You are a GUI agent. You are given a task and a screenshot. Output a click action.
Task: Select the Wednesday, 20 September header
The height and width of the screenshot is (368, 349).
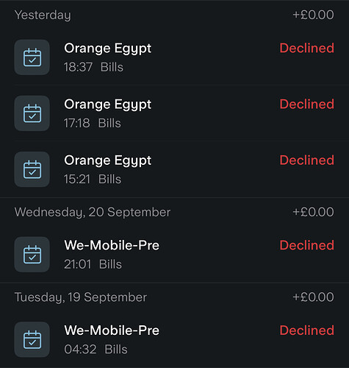tap(93, 212)
